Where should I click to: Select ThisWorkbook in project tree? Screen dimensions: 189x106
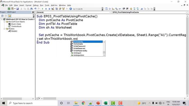(16, 26)
